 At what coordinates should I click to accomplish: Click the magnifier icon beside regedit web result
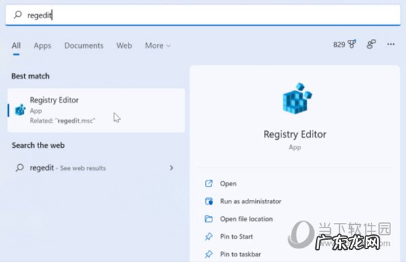[x=20, y=168]
